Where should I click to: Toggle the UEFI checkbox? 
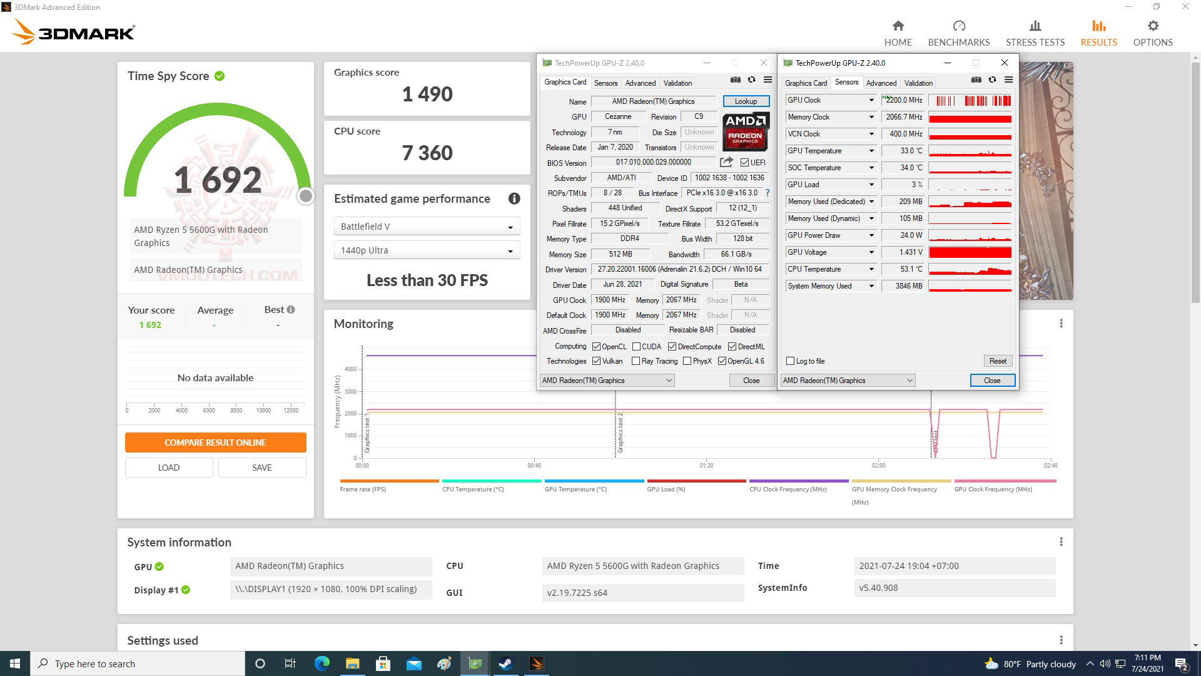click(744, 163)
